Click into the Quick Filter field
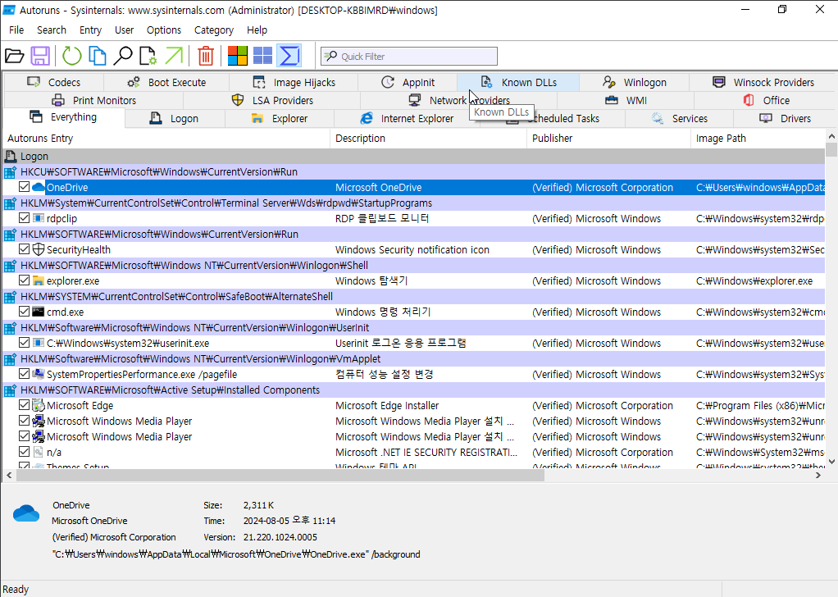This screenshot has width=838, height=597. 409,56
